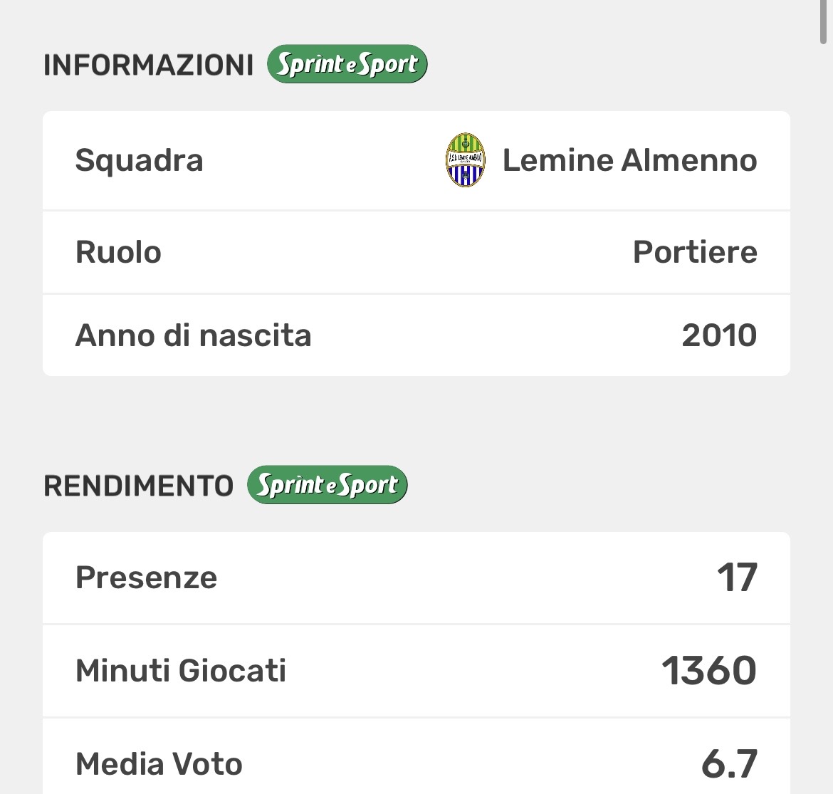Screen dimensions: 833x794
Task: Click the Lemine Almenno team crest
Action: [465, 160]
